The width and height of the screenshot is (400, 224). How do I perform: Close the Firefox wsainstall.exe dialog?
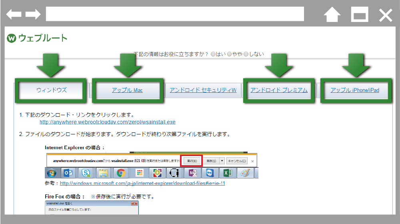[134, 204]
